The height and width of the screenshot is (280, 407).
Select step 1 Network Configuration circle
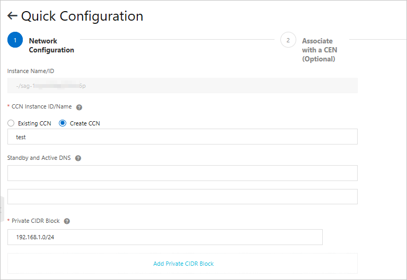click(x=15, y=40)
